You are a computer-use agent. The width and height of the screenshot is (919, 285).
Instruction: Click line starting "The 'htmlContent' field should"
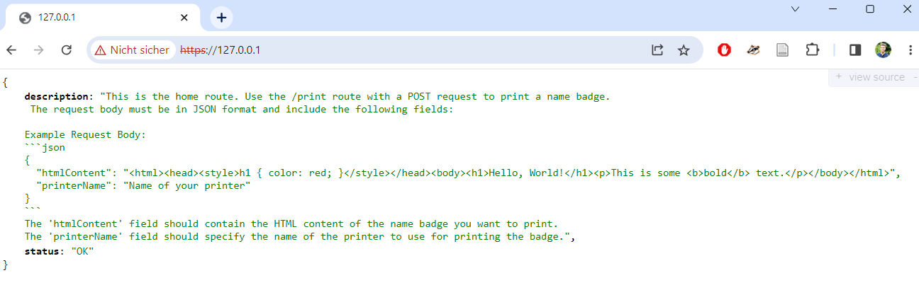tap(291, 225)
